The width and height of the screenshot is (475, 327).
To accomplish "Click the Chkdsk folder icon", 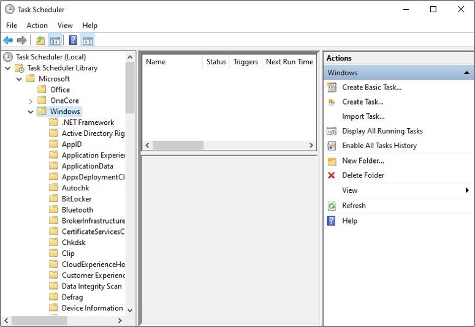I will 53,242.
